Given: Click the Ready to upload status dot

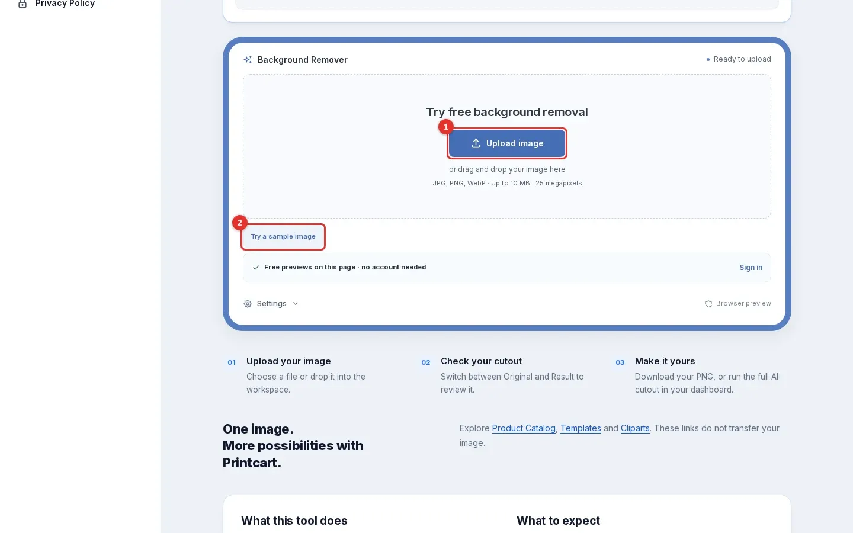Looking at the screenshot, I should [708, 59].
